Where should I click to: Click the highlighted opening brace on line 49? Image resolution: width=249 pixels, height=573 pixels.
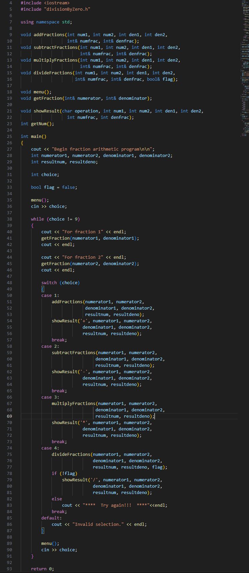tap(43, 289)
